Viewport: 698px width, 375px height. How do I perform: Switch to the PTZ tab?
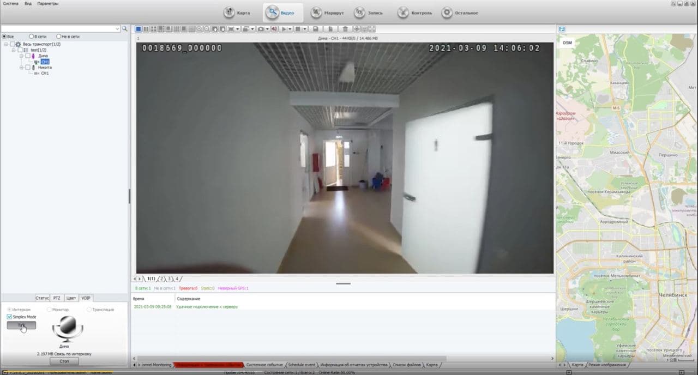pyautogui.click(x=57, y=298)
